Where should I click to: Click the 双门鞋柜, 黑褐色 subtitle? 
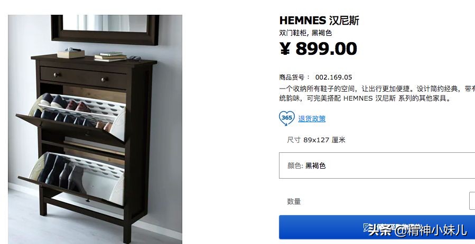(x=305, y=33)
